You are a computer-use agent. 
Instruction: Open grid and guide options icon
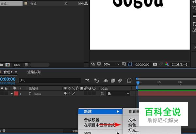(x=124, y=64)
